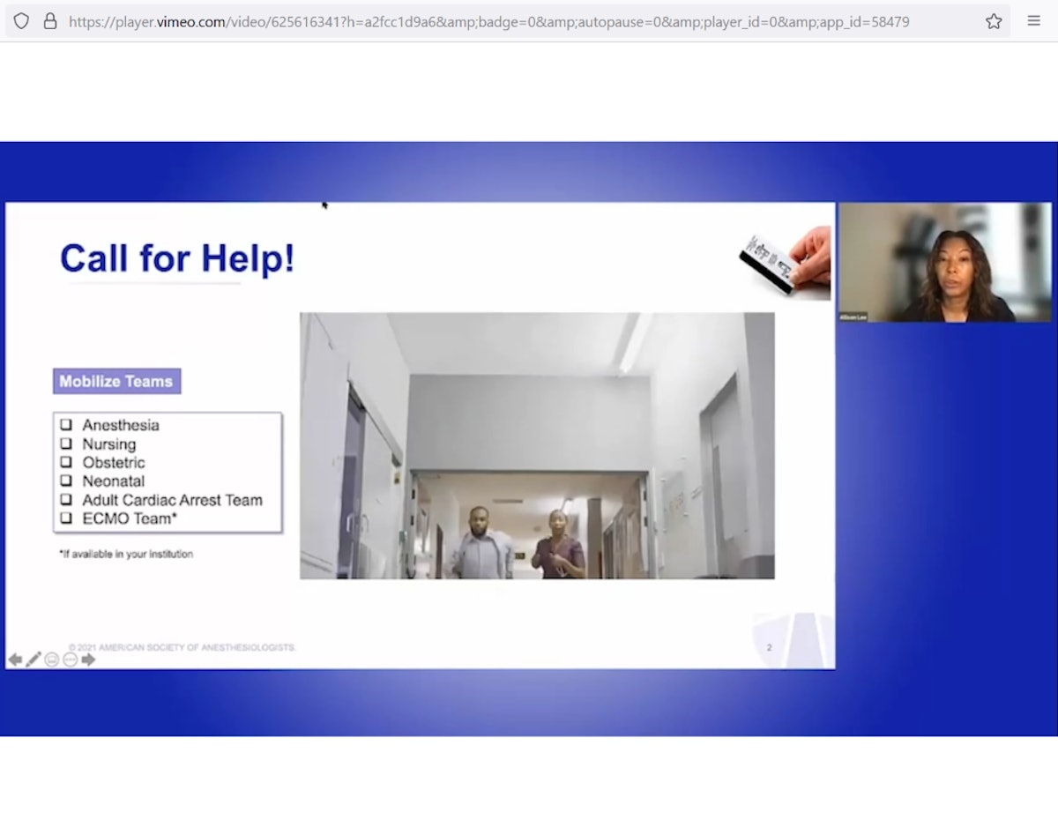The image size is (1058, 835).
Task: Tick the Neonatal checkbox
Action: coord(66,481)
